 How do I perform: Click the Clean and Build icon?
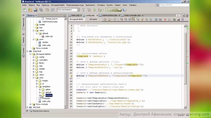[89, 10]
